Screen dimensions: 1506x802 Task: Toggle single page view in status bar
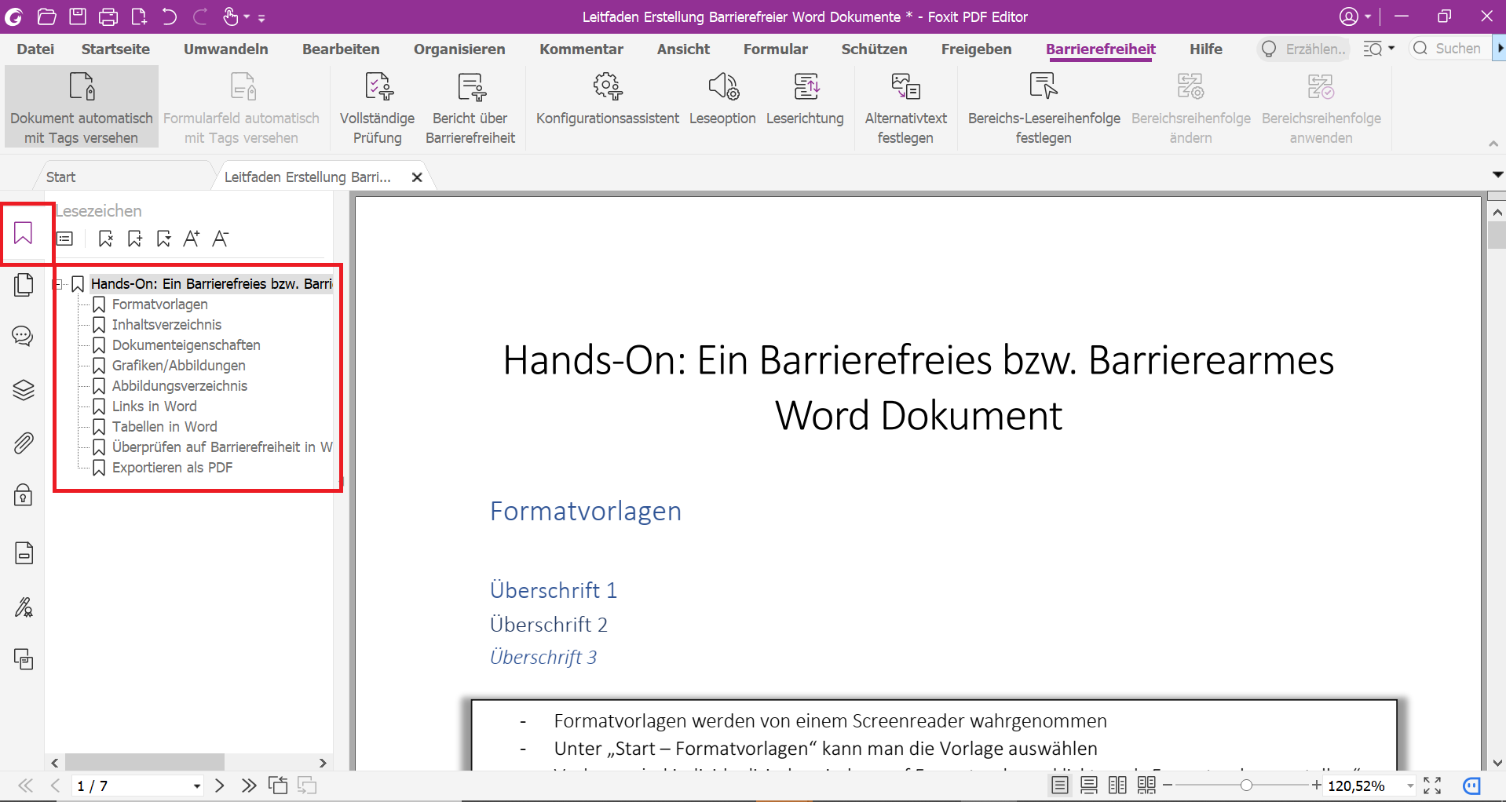pyautogui.click(x=1059, y=786)
